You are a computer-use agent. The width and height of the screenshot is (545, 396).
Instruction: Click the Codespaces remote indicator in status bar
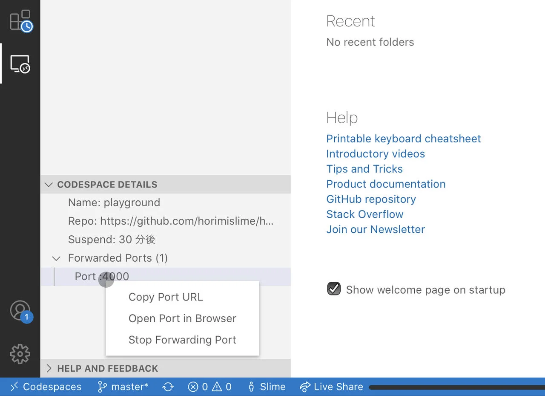point(46,387)
